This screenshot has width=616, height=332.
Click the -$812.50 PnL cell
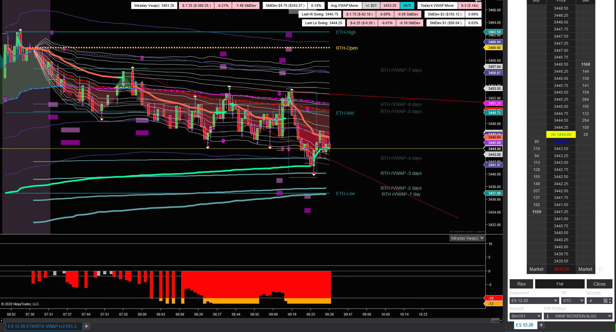pyautogui.click(x=561, y=269)
